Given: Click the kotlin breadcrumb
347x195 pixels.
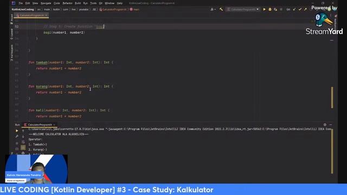Looking at the screenshot, I should [x=56, y=10].
